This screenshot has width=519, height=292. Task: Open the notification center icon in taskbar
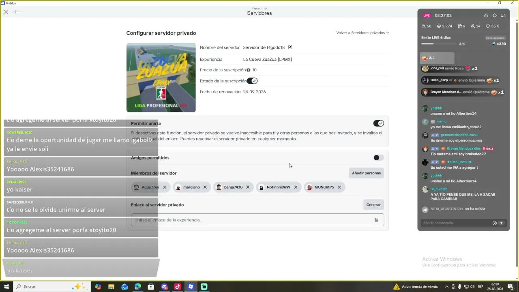(x=510, y=287)
